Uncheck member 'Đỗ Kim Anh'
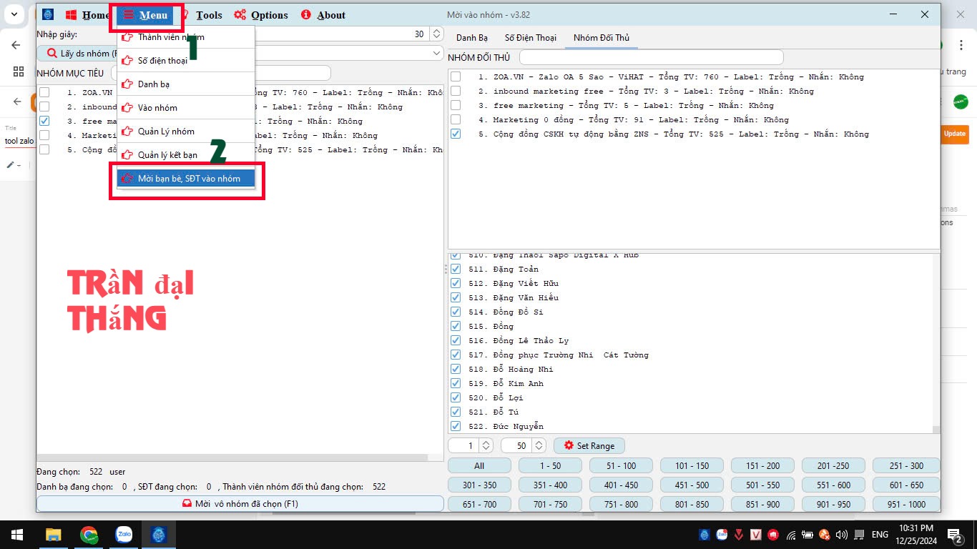This screenshot has width=977, height=549. tap(456, 383)
